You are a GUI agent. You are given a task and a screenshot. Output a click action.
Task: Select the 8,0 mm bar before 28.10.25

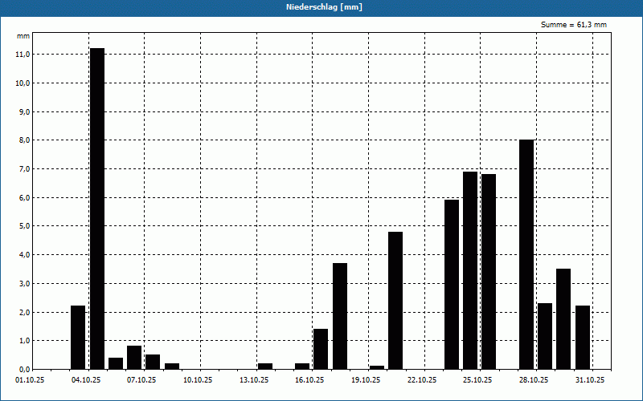click(526, 254)
